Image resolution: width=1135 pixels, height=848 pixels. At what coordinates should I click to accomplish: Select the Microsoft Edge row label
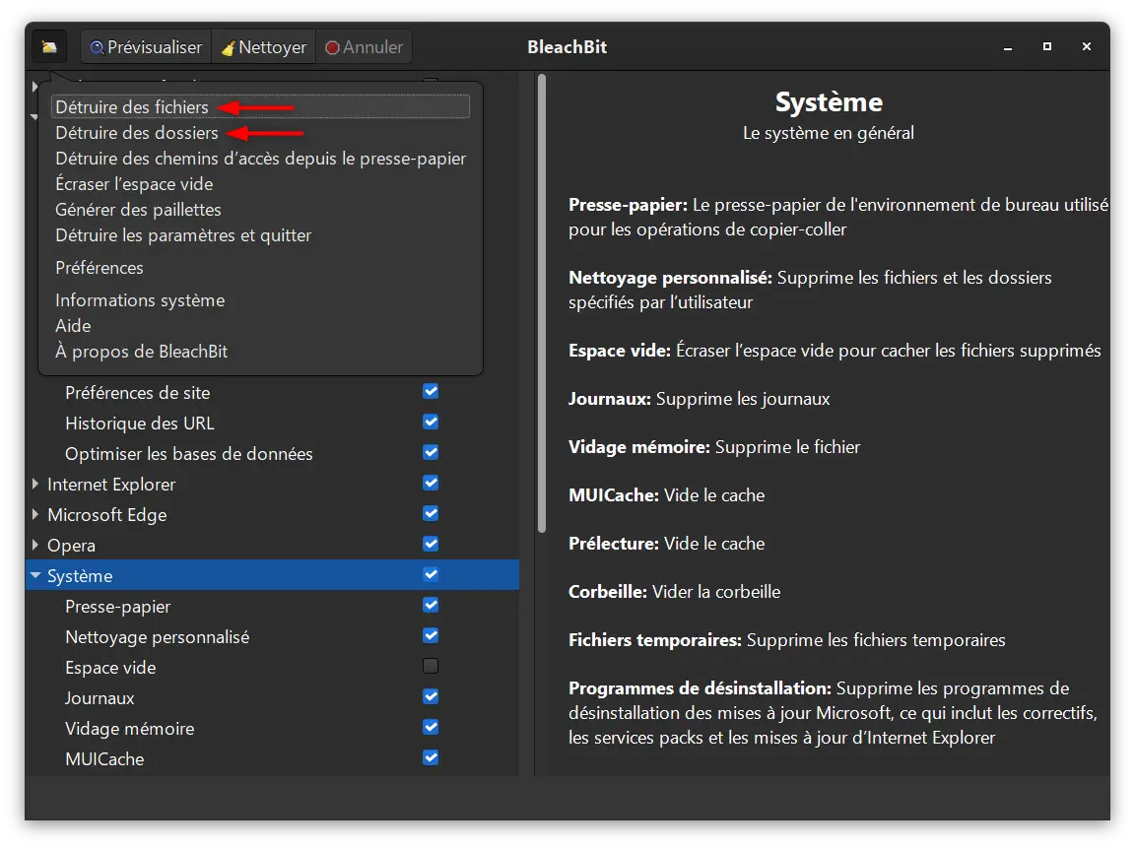[107, 515]
